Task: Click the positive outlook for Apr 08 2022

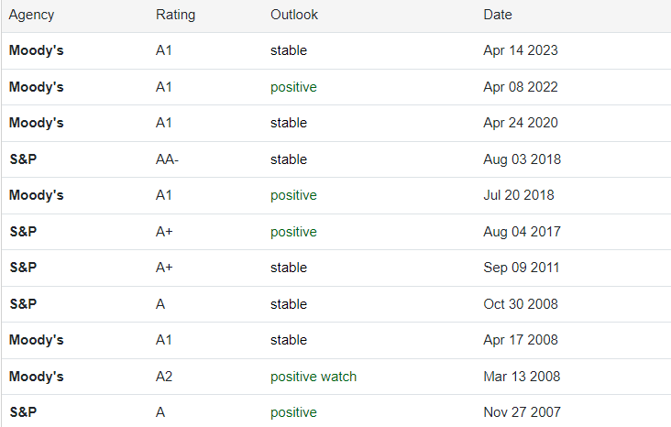Action: 293,87
